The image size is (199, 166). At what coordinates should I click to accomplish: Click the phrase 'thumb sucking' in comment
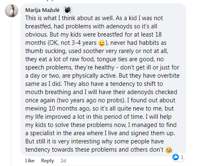pyautogui.click(x=46, y=51)
